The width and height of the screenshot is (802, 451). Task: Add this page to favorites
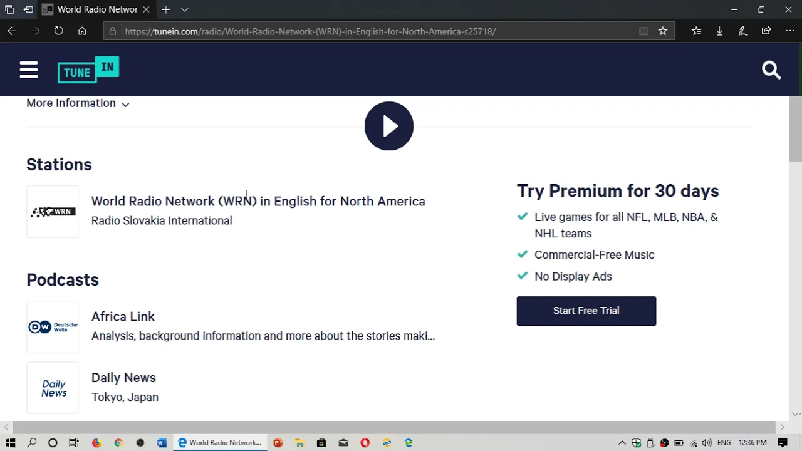pyautogui.click(x=663, y=31)
